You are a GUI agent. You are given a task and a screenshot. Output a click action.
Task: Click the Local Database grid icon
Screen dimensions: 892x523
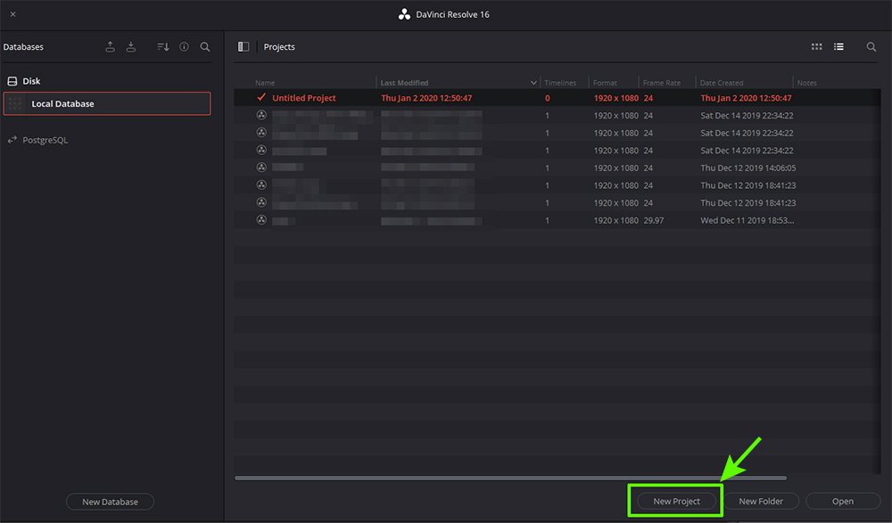coord(15,103)
